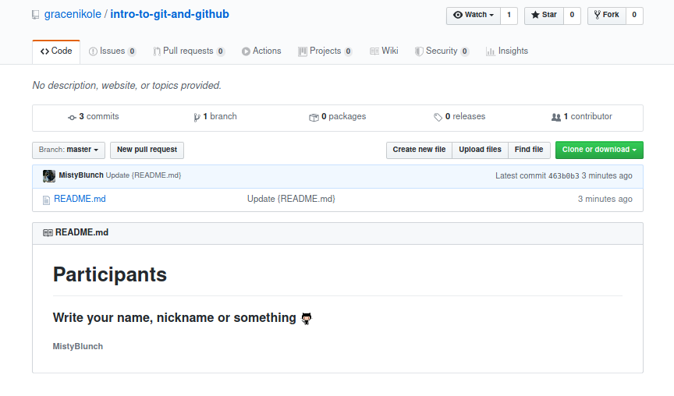Click the repository book icon beside gracenikole
The image size is (674, 396).
[36, 15]
